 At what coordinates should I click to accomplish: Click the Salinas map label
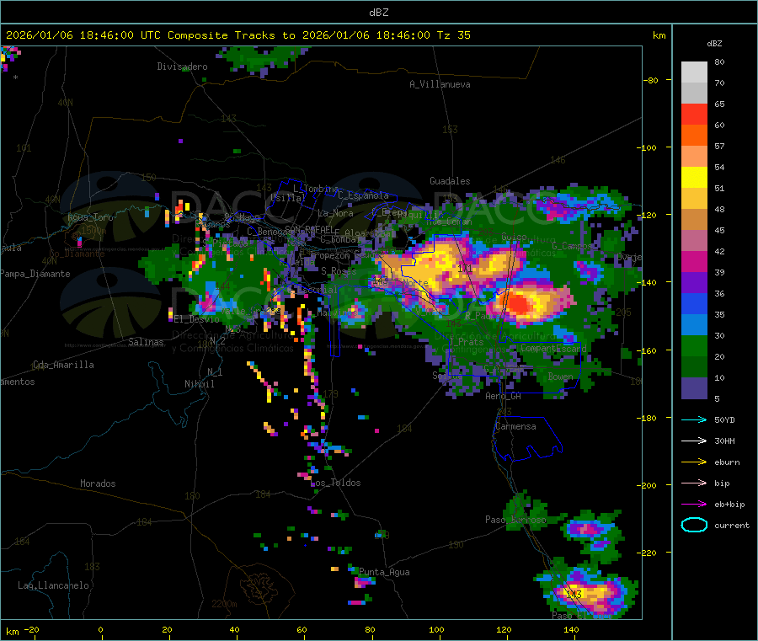pos(146,342)
